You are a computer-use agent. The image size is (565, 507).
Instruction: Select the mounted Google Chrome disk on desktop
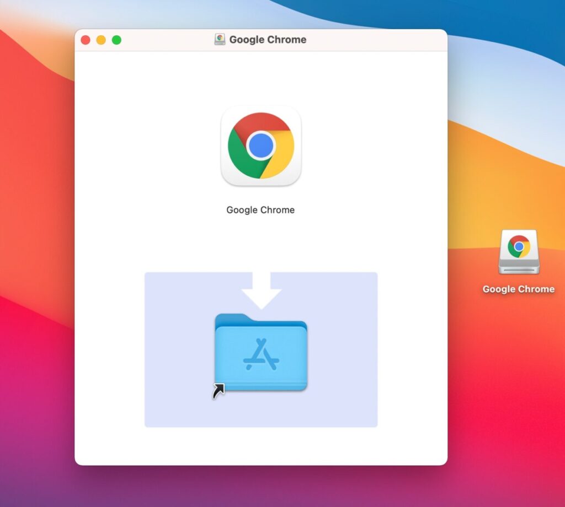[518, 252]
